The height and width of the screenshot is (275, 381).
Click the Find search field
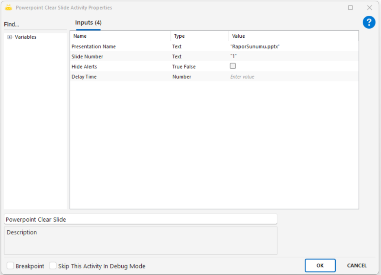[x=35, y=25]
